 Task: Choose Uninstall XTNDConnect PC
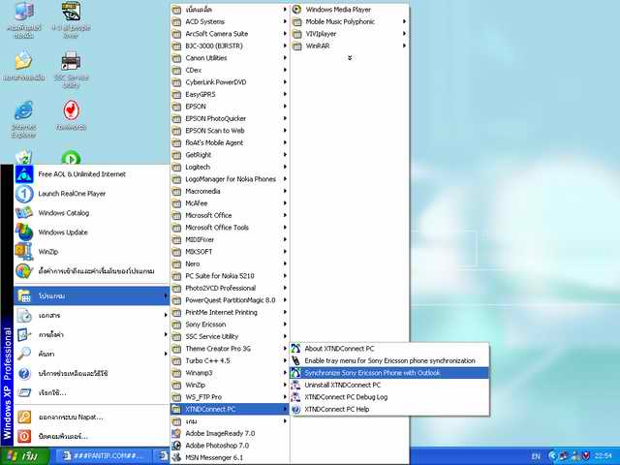[x=389, y=385]
